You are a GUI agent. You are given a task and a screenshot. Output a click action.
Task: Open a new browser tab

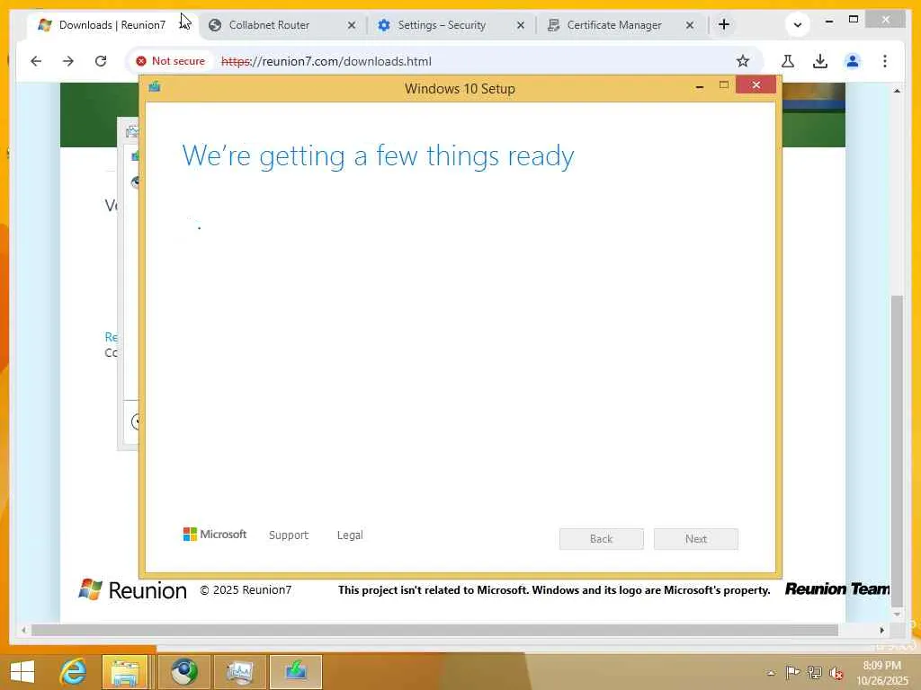click(x=724, y=24)
